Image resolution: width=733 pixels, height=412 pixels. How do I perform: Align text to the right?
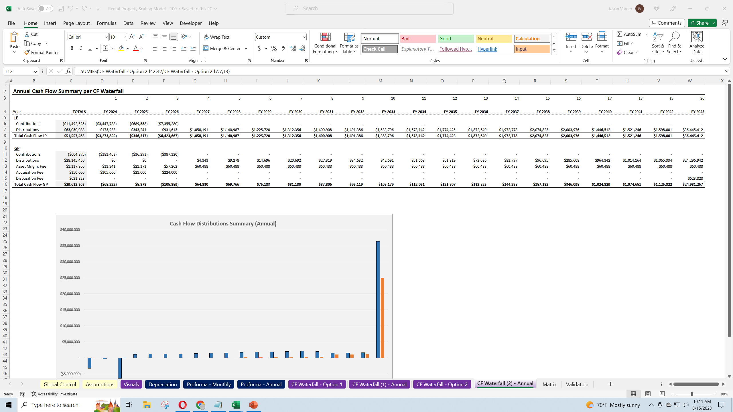point(174,48)
